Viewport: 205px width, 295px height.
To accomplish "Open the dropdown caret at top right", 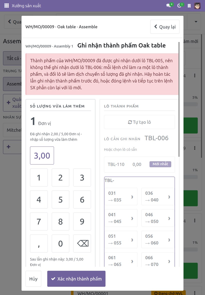I will [196, 22].
